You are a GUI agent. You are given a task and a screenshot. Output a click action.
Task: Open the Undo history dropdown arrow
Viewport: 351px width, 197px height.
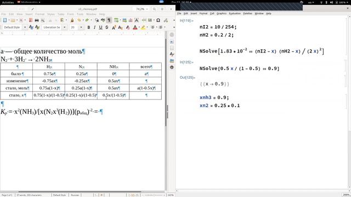(83, 20)
